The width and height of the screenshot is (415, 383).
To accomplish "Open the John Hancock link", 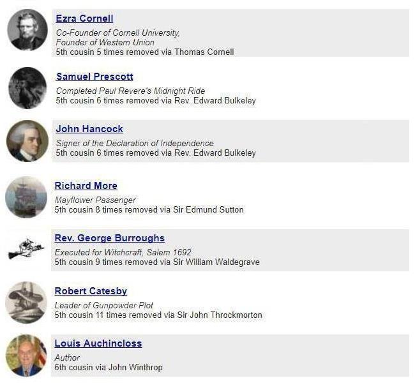I will tap(89, 129).
